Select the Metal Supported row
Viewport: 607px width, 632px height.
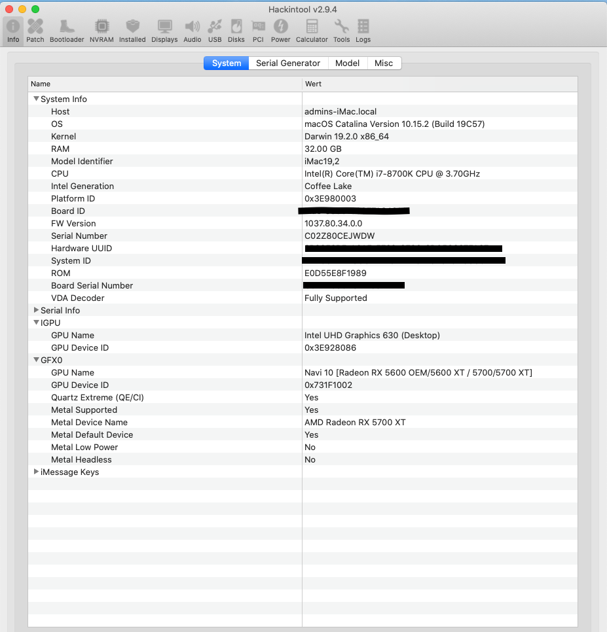[x=303, y=410]
